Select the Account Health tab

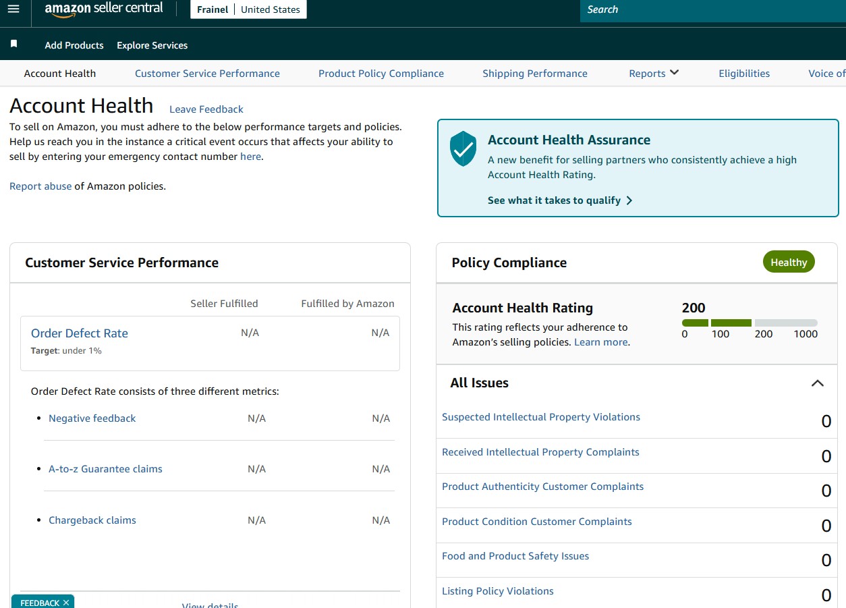coord(60,74)
